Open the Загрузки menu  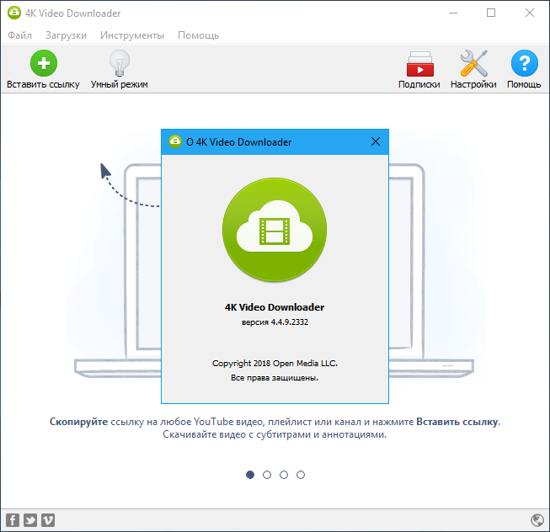pos(66,35)
